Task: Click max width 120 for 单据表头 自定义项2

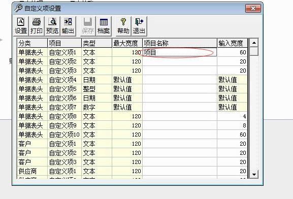Action: click(x=127, y=61)
